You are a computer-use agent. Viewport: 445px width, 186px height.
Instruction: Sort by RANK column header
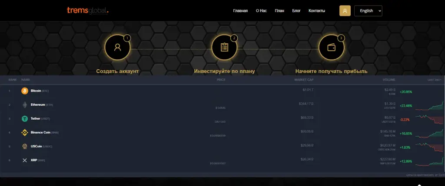[13, 80]
